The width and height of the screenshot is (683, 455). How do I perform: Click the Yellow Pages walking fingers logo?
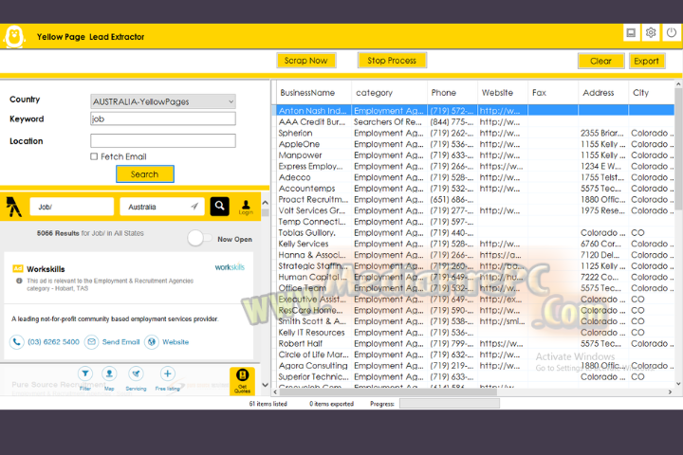click(x=14, y=207)
